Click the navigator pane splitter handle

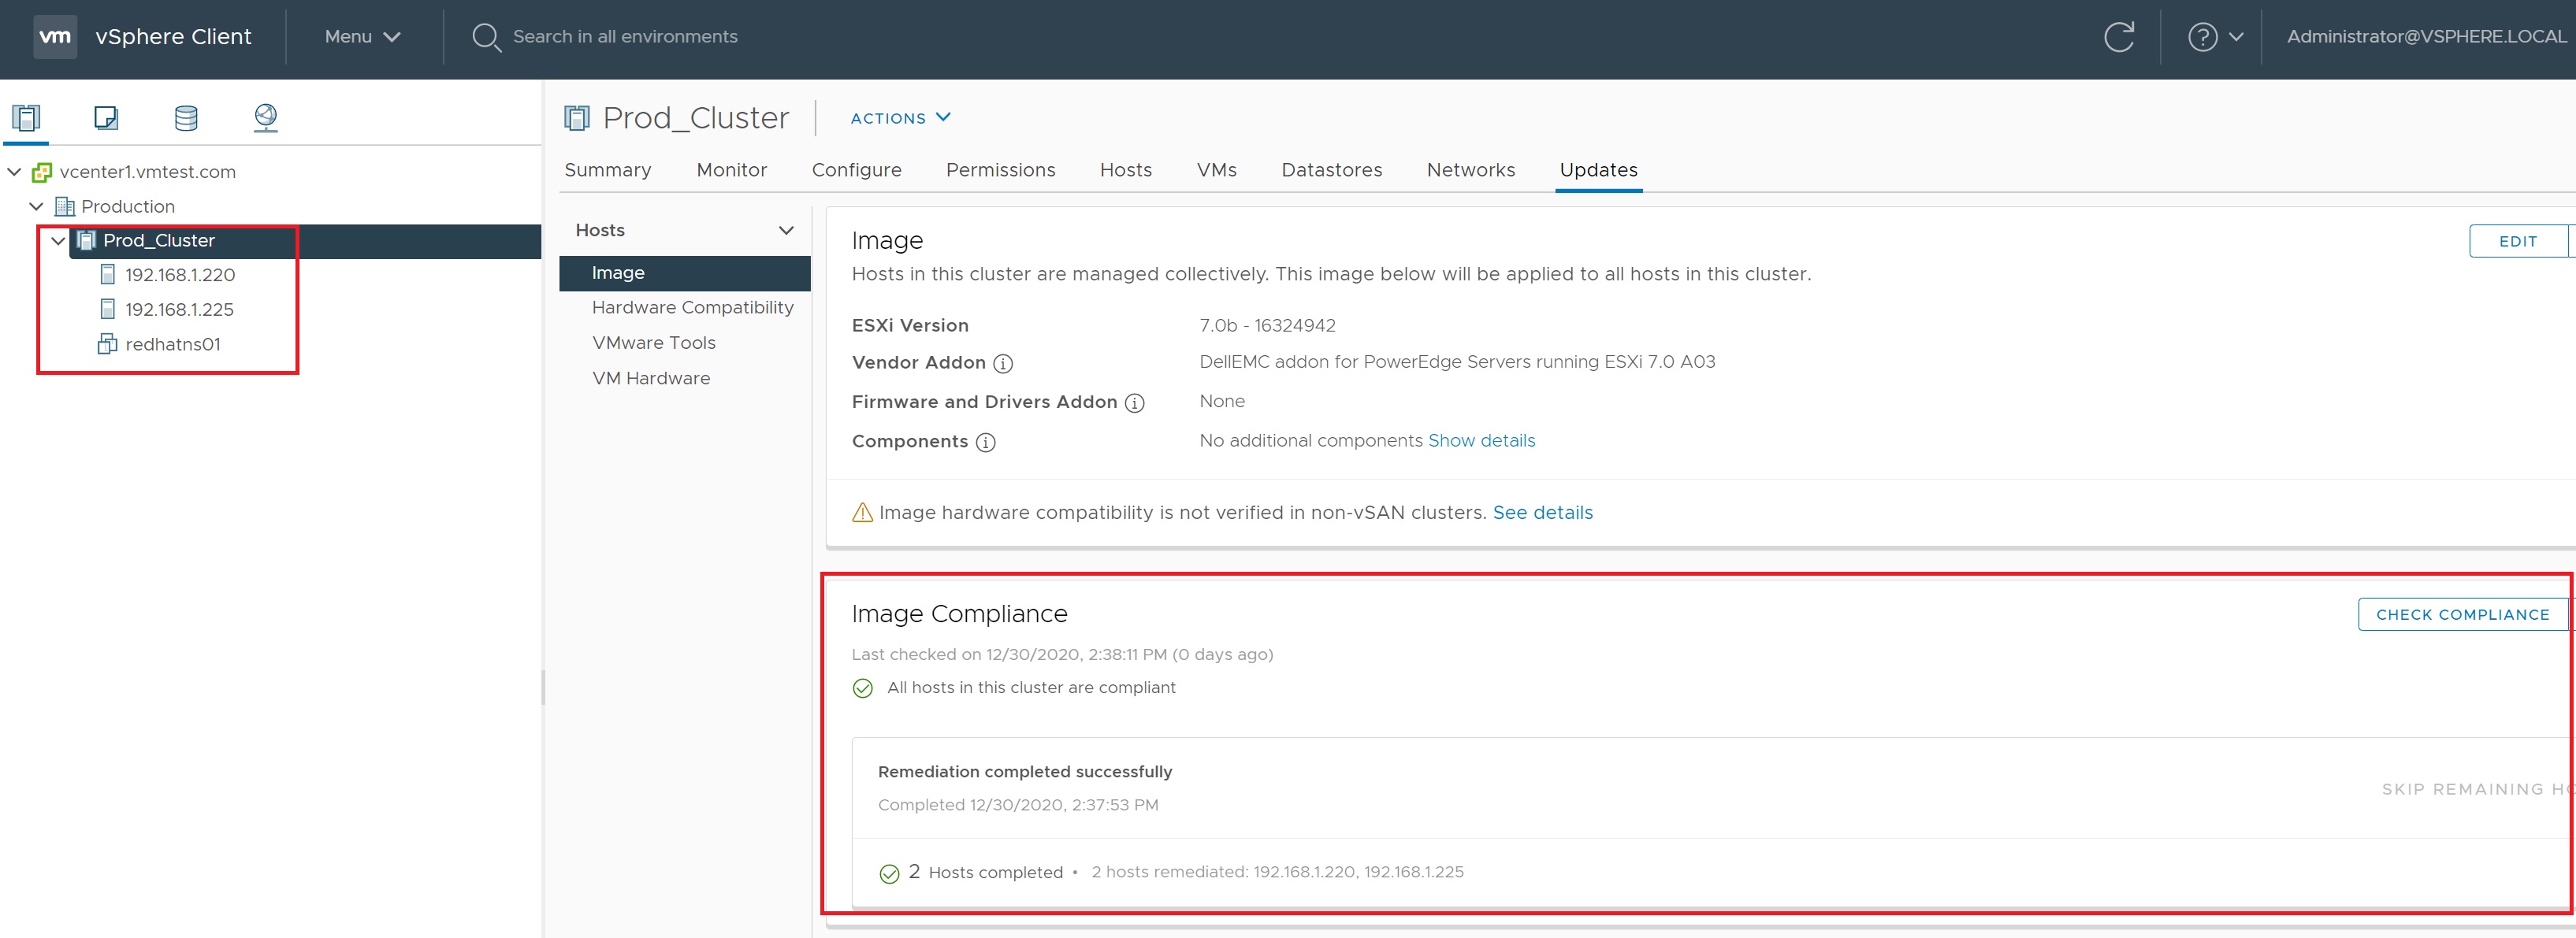click(543, 688)
